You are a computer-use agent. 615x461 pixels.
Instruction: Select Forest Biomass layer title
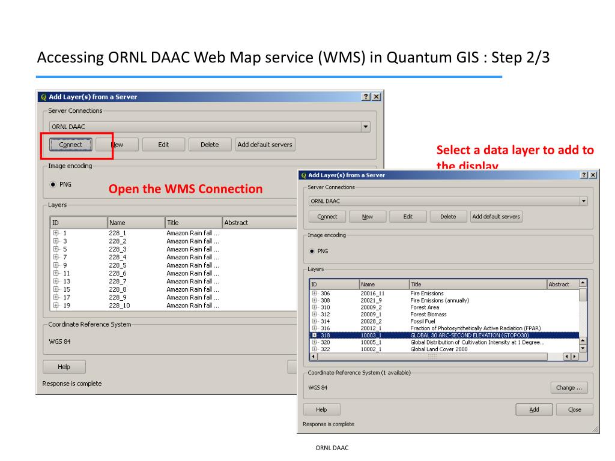[428, 314]
